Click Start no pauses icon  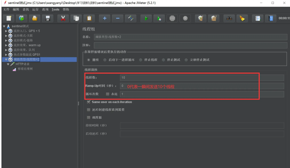(x=159, y=18)
